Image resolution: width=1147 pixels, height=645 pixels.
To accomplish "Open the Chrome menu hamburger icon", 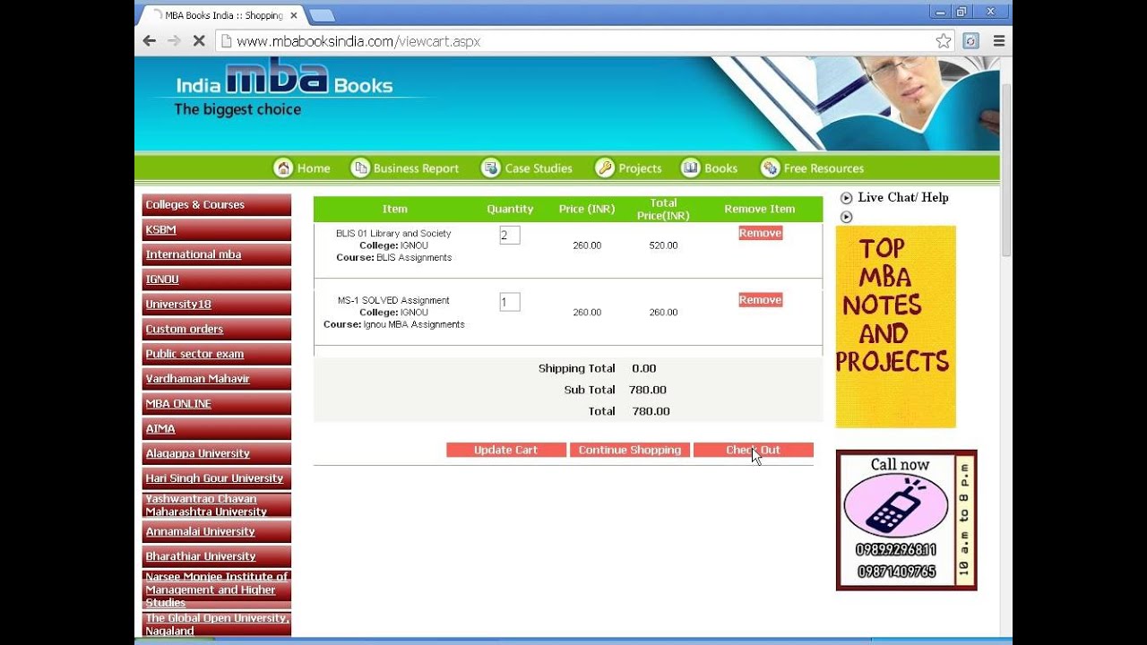I will 999,41.
